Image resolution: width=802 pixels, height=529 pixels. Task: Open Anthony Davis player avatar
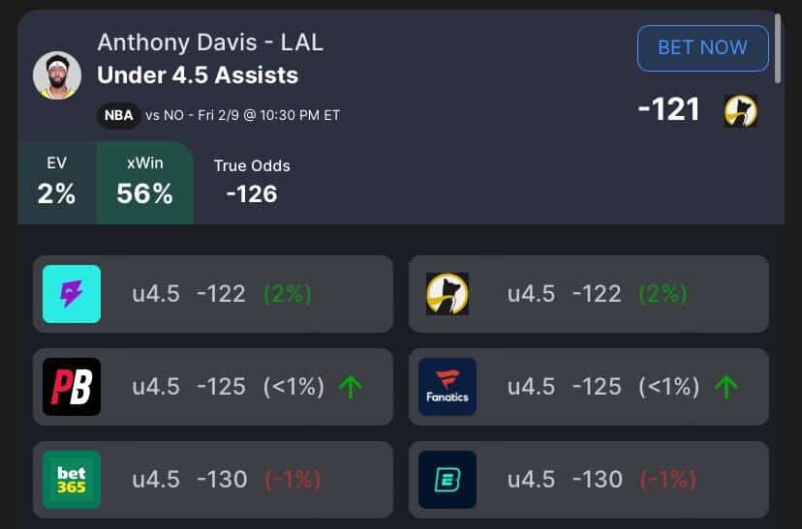pos(57,75)
